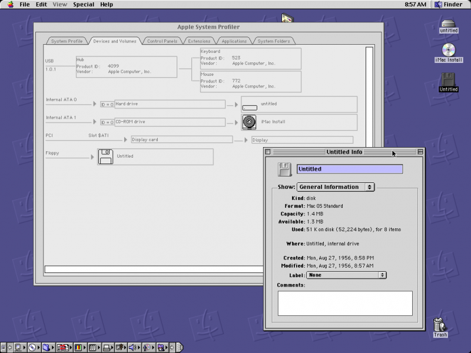This screenshot has width=471, height=353.
Task: Open the Edit menu
Action: click(41, 5)
